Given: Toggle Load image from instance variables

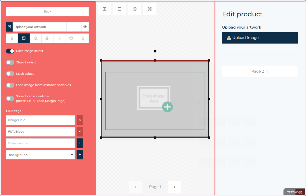Looking at the screenshot, I should pos(10,85).
